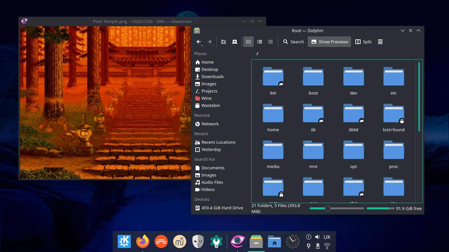Launch Firefox from the panel

(x=143, y=242)
